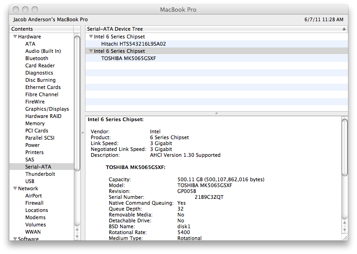Click Jacob Anderson's MacBook Pro title
Screen dimensions: 357x254
click(x=50, y=19)
